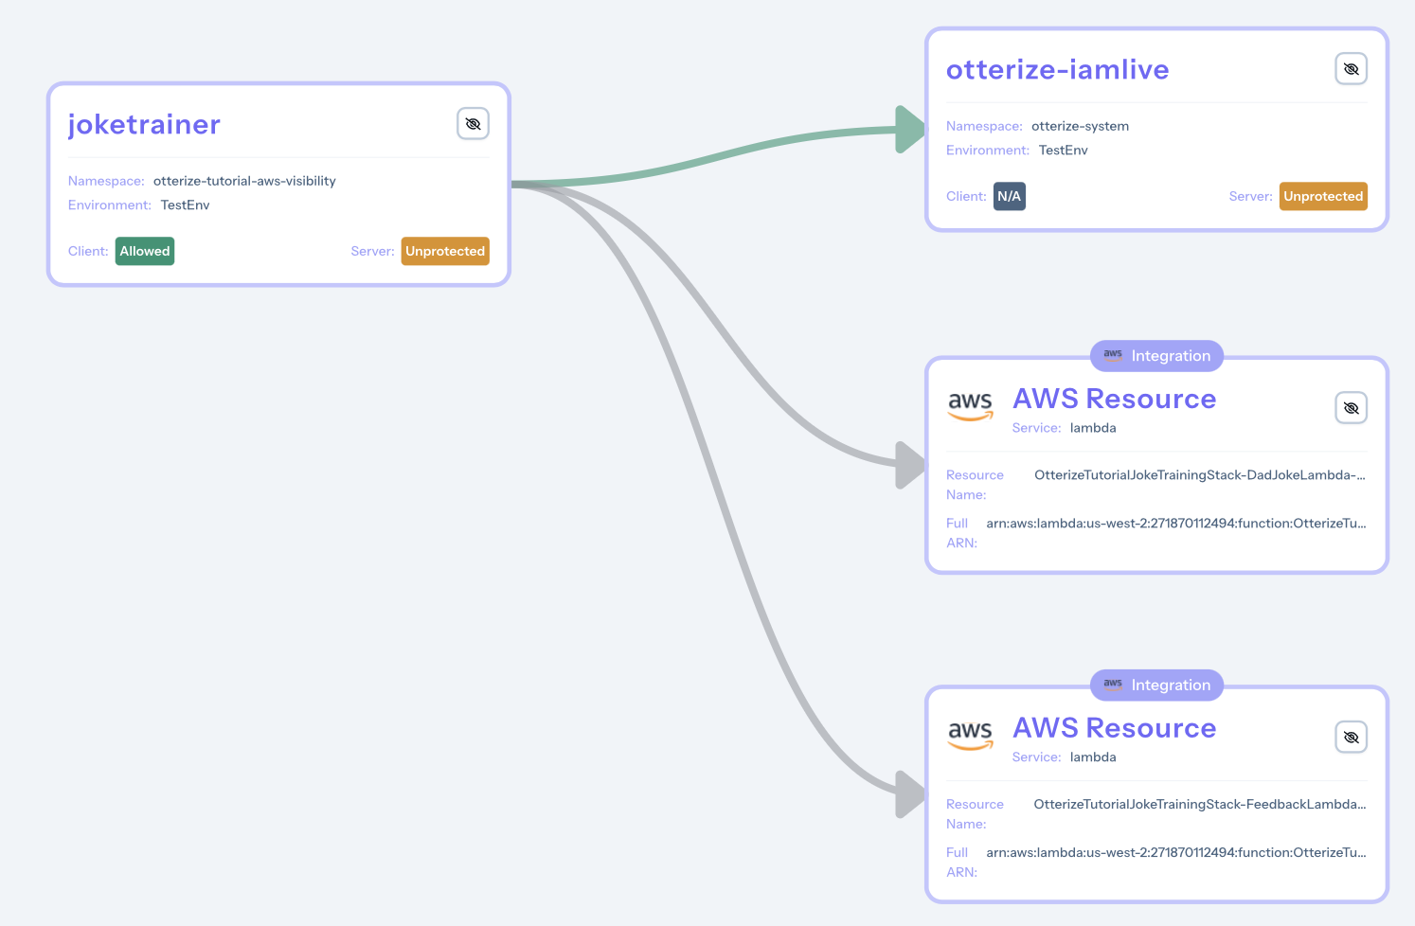Click lambda service value on FeedbackLambda card

coord(1093,757)
